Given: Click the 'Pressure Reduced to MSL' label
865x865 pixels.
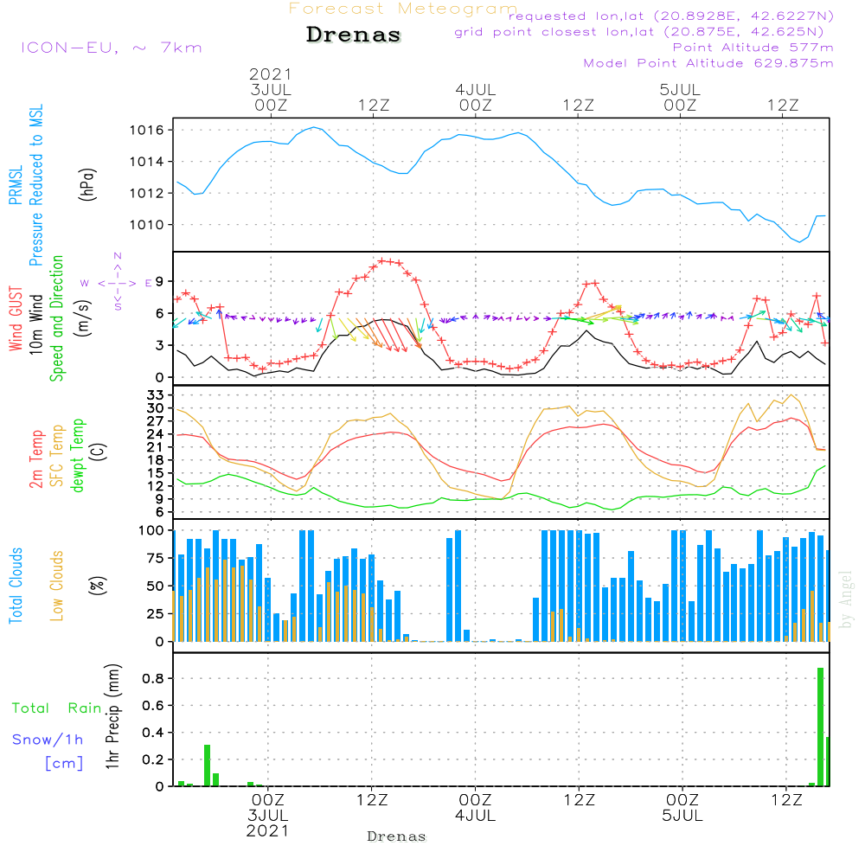Looking at the screenshot, I should tap(36, 185).
